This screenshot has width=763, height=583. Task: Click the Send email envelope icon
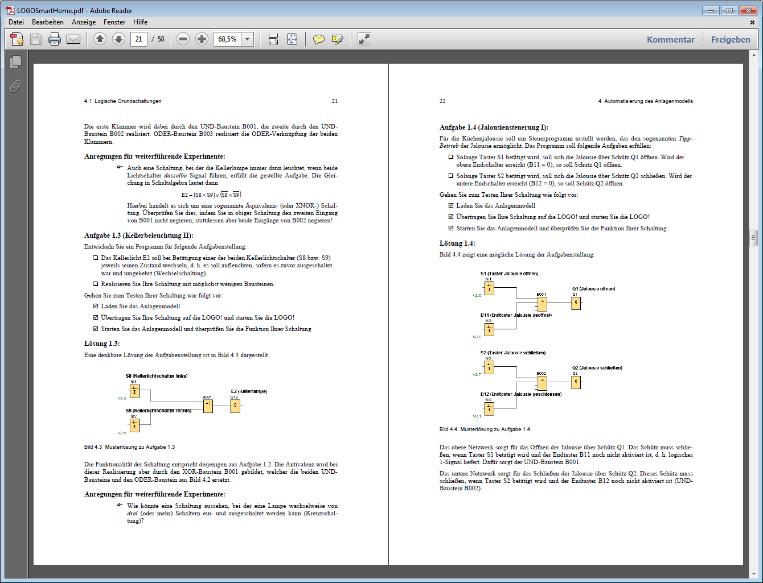73,39
